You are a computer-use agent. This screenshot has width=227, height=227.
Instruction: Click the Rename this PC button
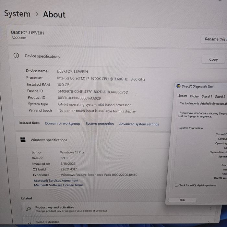point(214,39)
